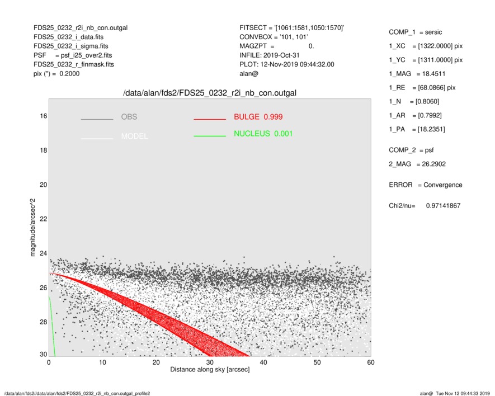Click the NUCLEUS 0.001 legend label

click(263, 134)
